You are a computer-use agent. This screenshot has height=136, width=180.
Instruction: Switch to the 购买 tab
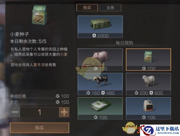pos(87,8)
